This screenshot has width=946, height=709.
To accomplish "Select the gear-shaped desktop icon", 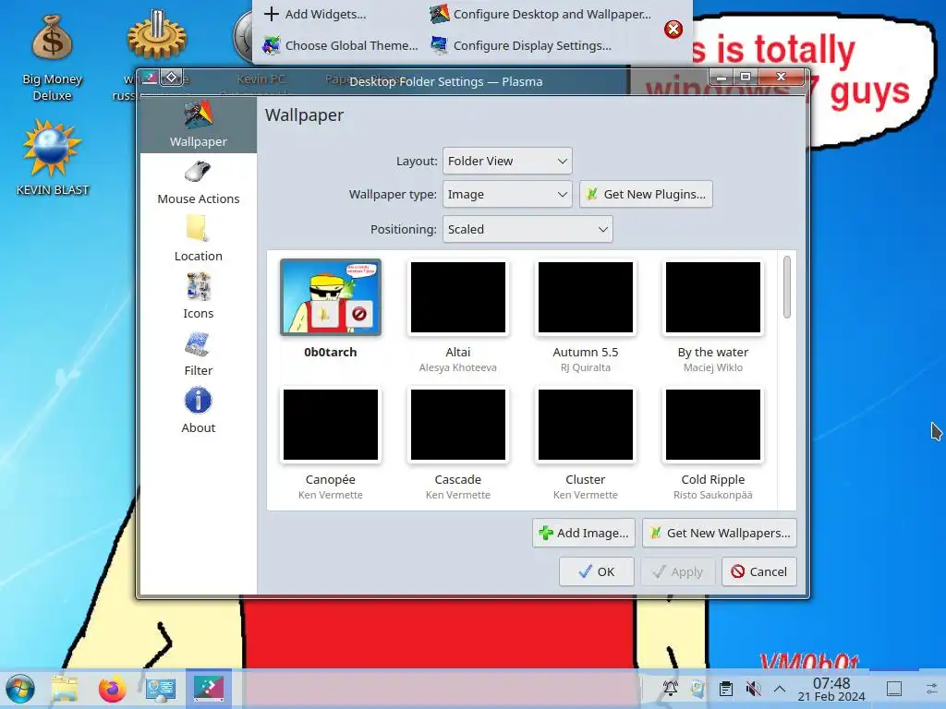I will [x=157, y=36].
